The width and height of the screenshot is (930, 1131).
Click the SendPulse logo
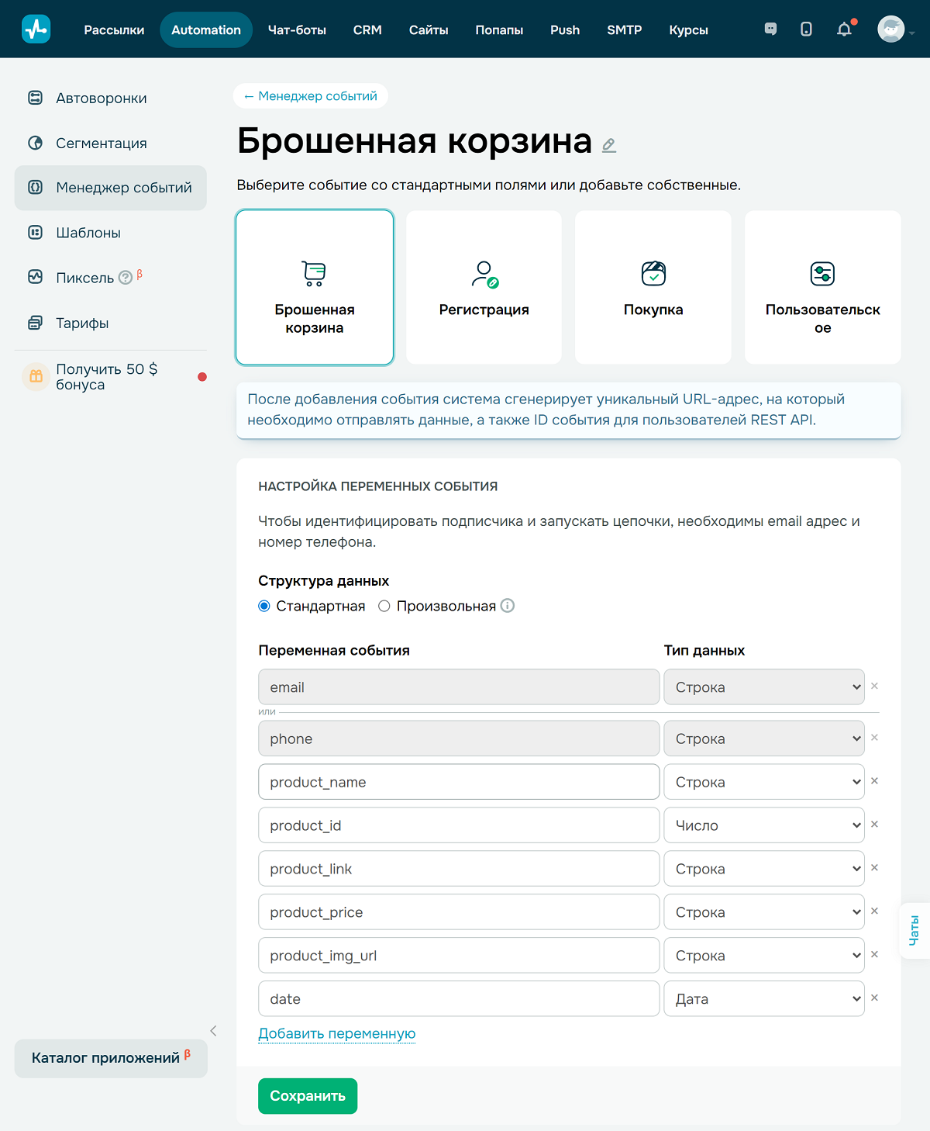(x=36, y=29)
